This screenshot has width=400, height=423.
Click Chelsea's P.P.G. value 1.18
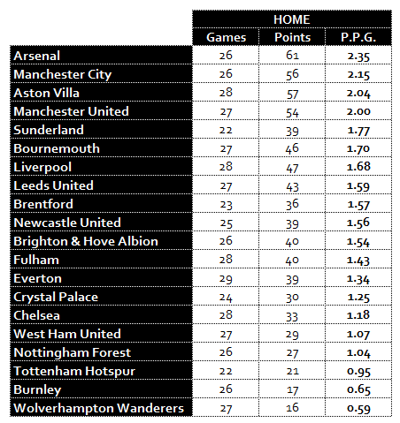click(358, 315)
